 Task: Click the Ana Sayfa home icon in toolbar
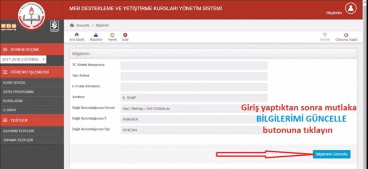pyautogui.click(x=76, y=35)
